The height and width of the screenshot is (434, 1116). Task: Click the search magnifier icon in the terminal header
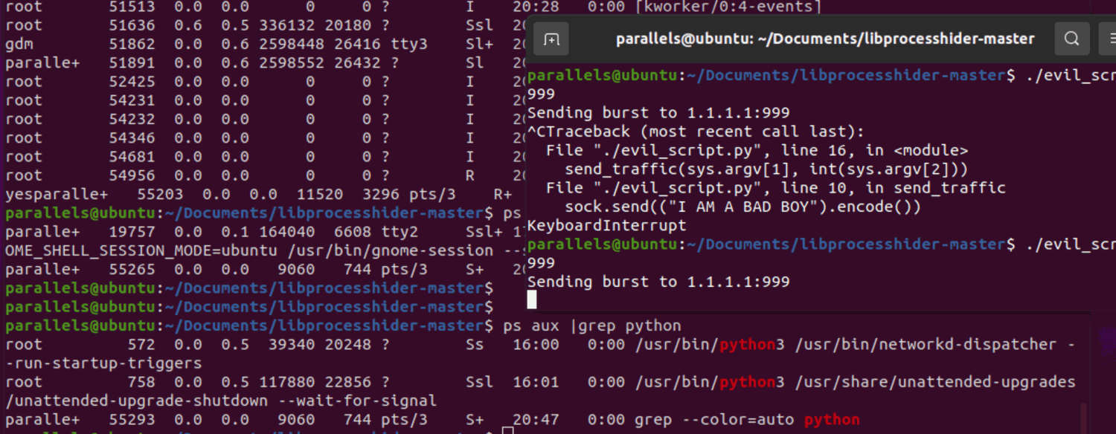[1072, 39]
